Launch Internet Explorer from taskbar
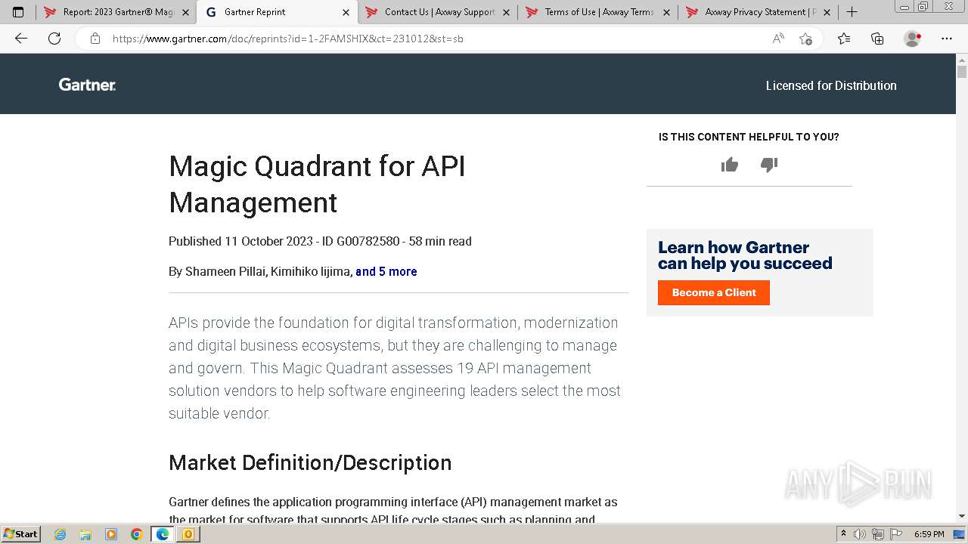Image resolution: width=968 pixels, height=544 pixels. click(60, 534)
